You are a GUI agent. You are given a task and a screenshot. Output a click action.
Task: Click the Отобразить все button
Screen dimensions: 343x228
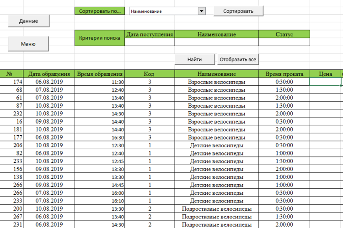click(238, 59)
